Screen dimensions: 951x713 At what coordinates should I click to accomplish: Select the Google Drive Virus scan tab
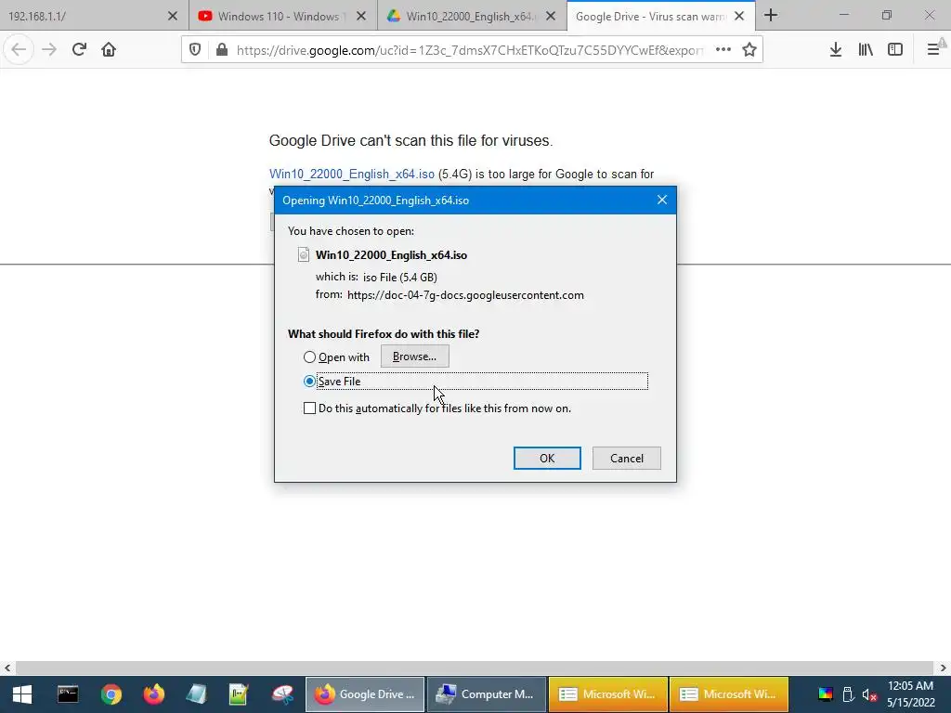649,16
